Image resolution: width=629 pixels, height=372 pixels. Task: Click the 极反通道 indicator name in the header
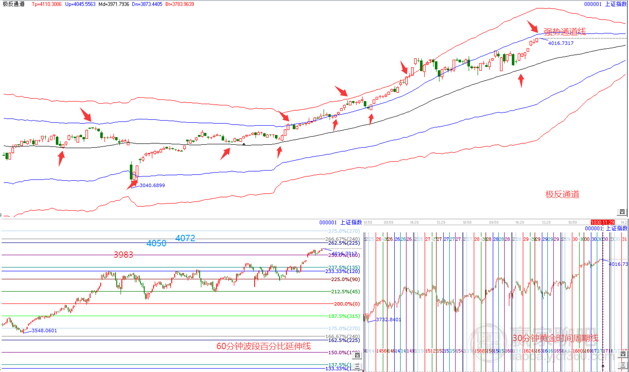tap(14, 4)
